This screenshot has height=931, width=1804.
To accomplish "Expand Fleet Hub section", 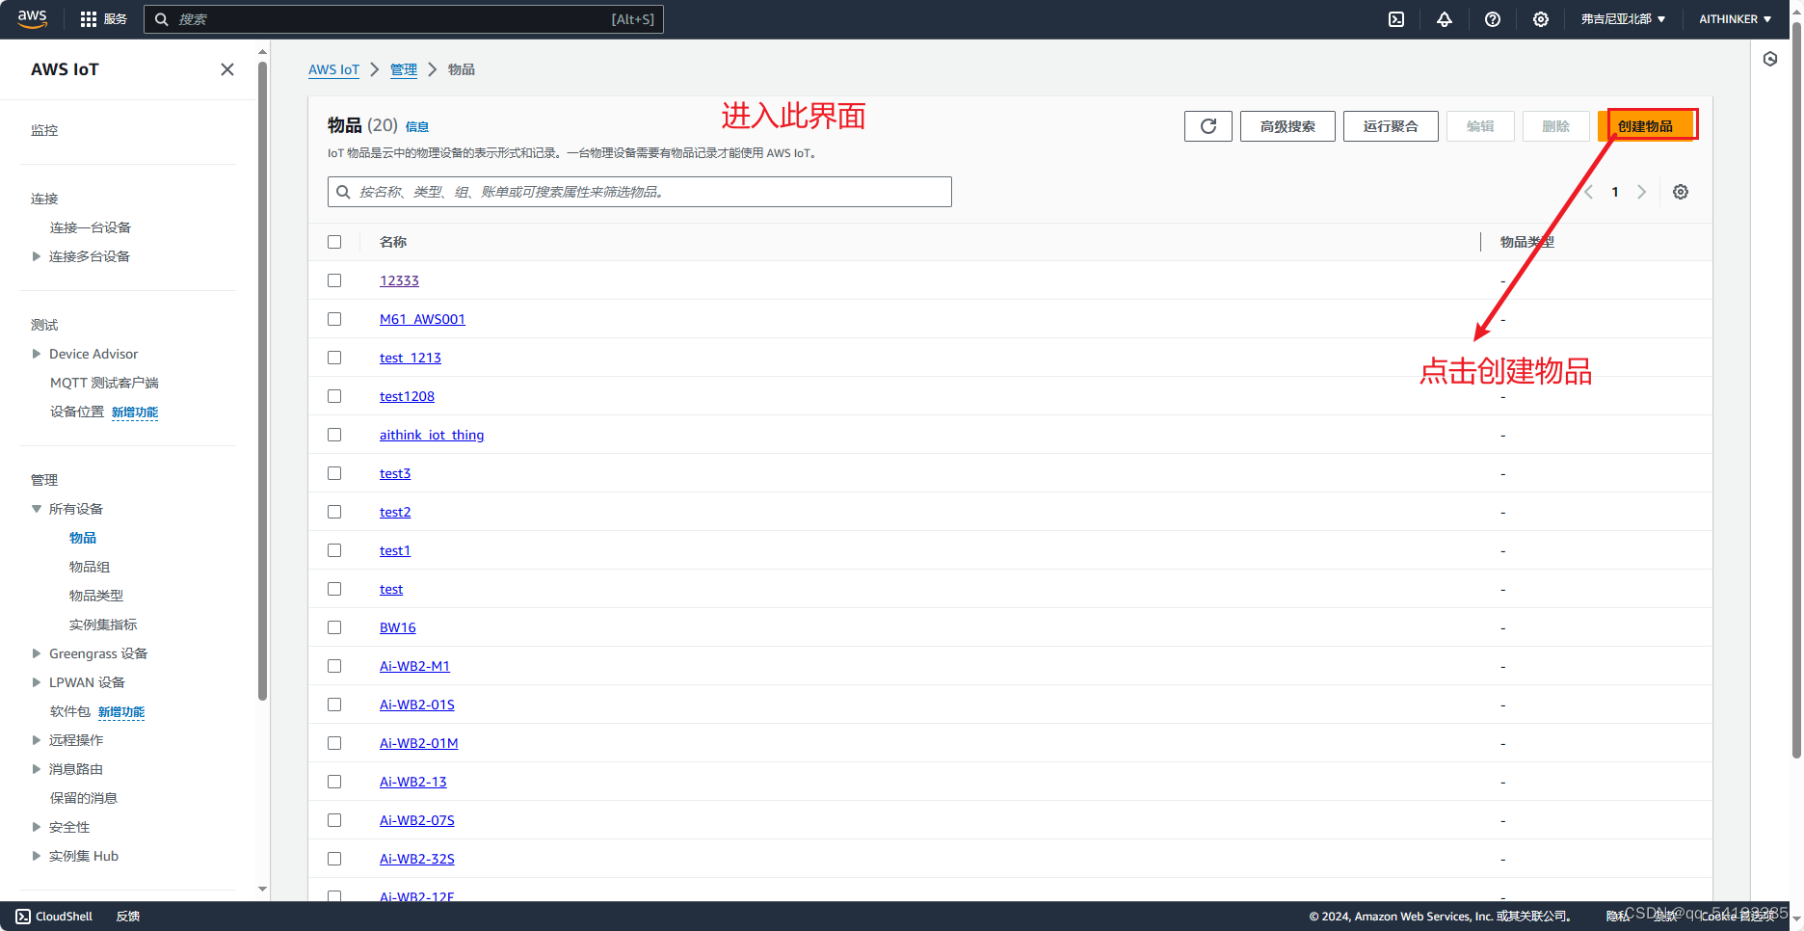I will click(x=37, y=856).
